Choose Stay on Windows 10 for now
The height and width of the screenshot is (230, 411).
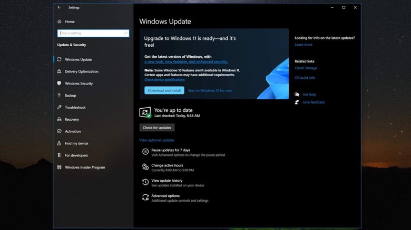coord(210,90)
